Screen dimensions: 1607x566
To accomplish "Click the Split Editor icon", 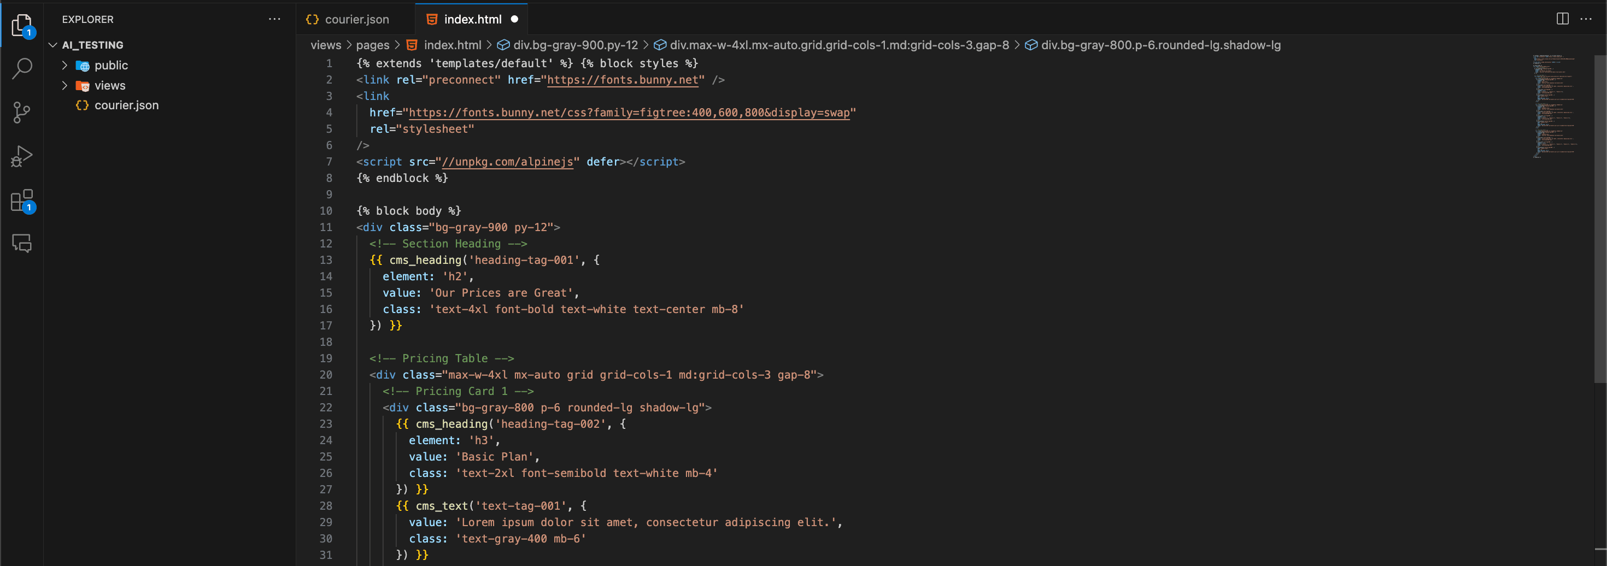I will [x=1562, y=19].
